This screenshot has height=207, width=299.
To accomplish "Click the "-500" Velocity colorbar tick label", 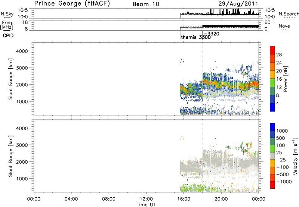I will click(x=282, y=174).
